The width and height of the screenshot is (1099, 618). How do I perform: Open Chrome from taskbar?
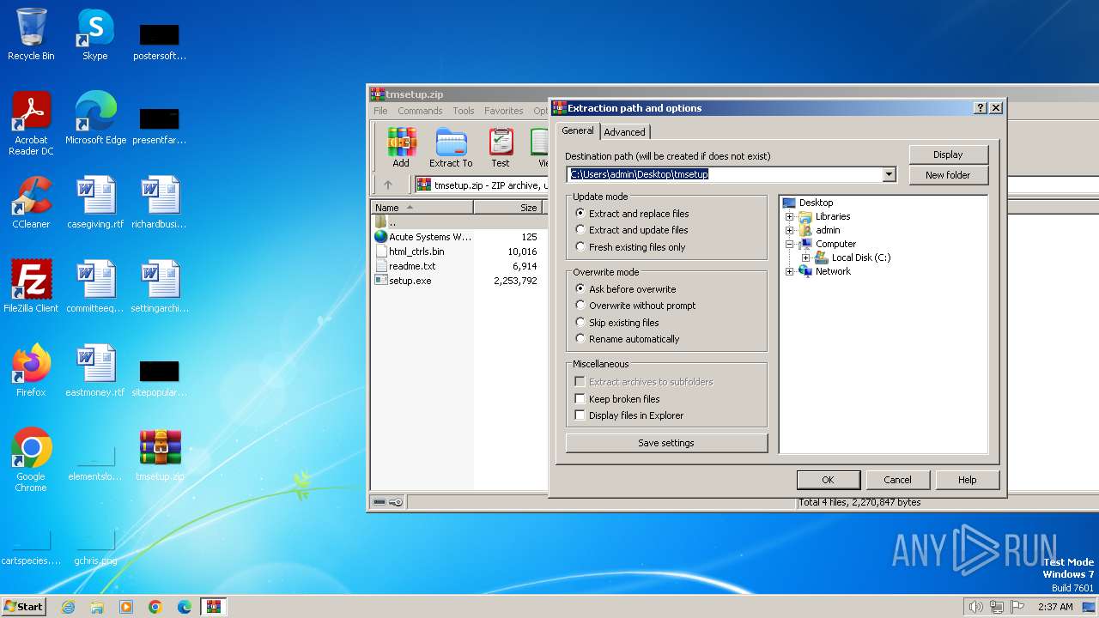click(155, 607)
